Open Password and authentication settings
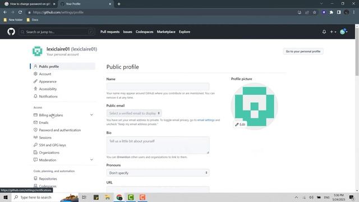Screen dimensions: 359x202 click(60, 130)
